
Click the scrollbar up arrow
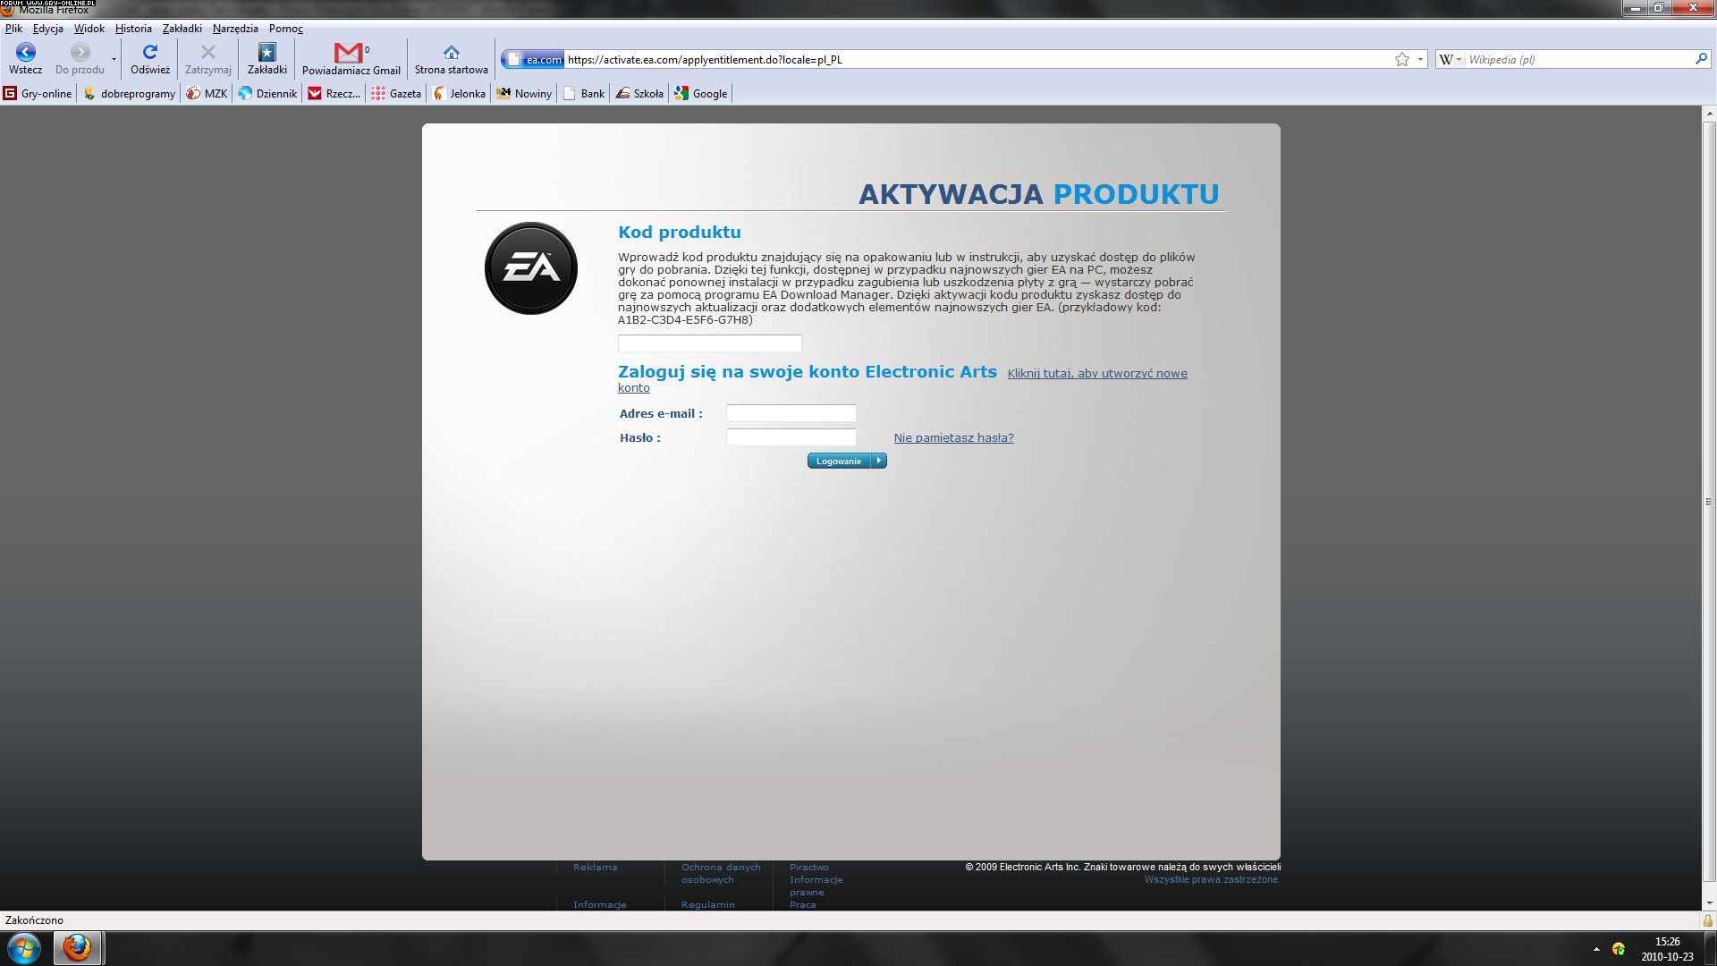1709,114
